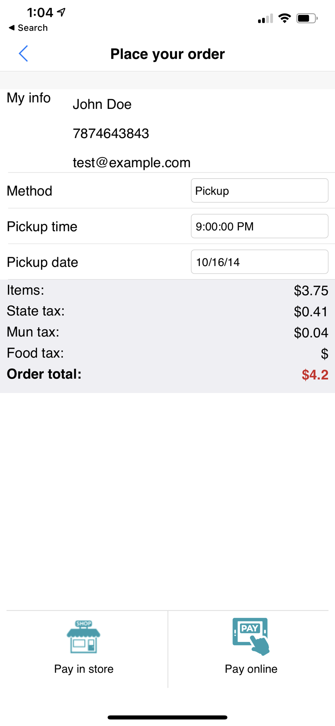Tap the phone number 7874643843

[x=111, y=134]
